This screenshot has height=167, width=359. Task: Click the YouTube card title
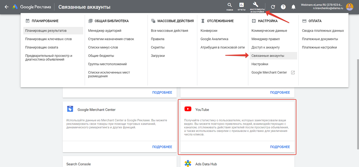(x=202, y=110)
